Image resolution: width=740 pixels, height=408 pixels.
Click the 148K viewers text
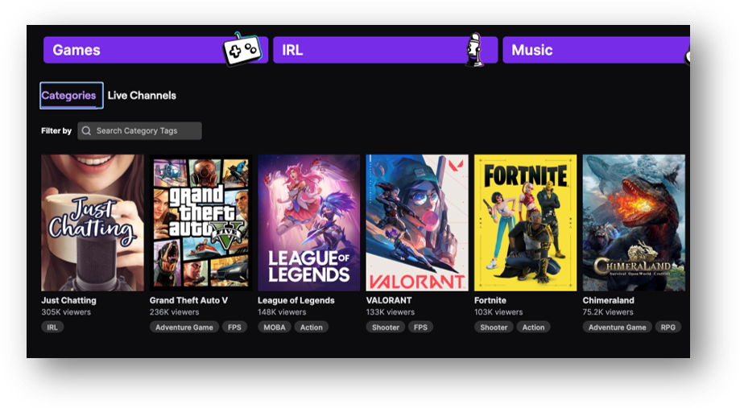click(x=282, y=311)
